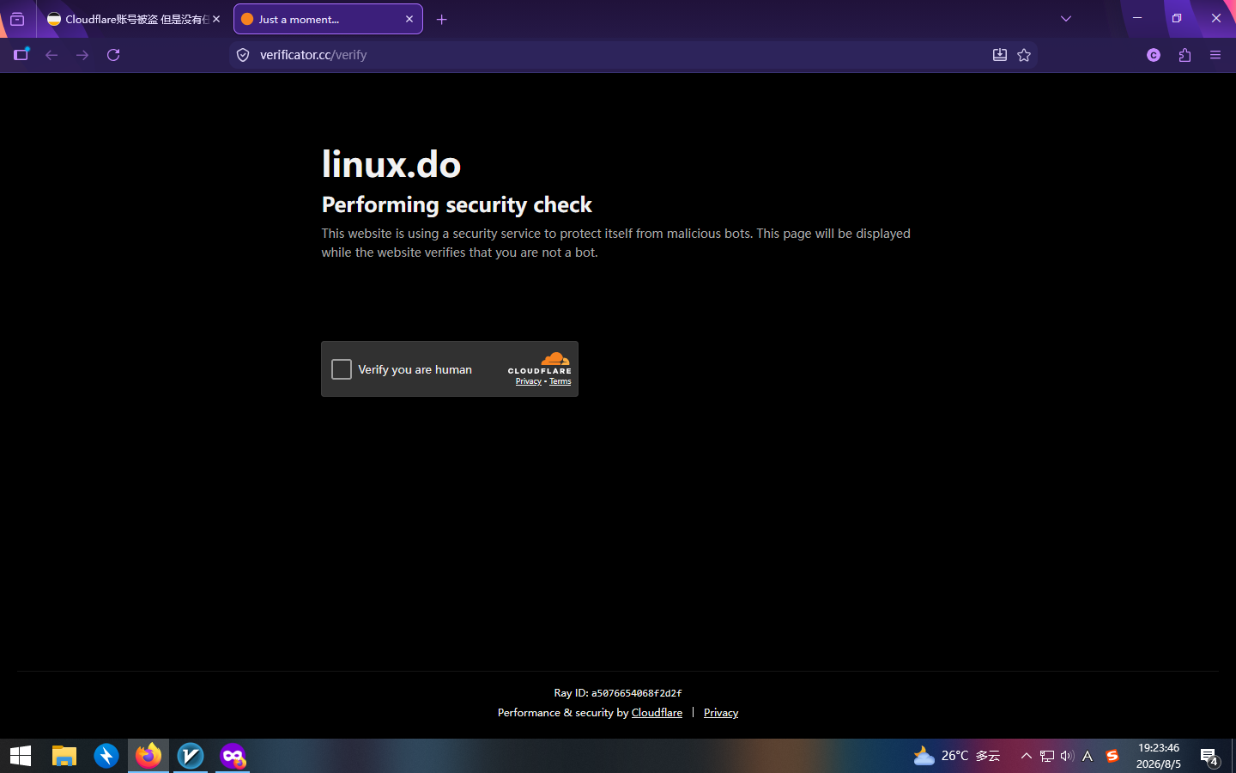This screenshot has height=773, width=1236.
Task: Open the site protection shield icon
Action: (x=243, y=55)
